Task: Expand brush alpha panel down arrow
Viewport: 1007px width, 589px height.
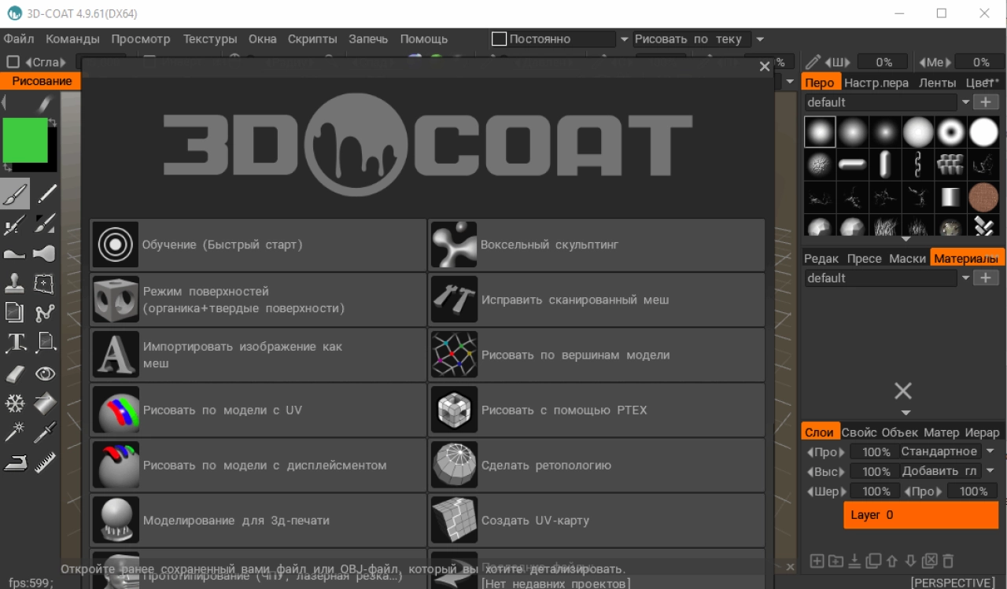Action: (905, 239)
